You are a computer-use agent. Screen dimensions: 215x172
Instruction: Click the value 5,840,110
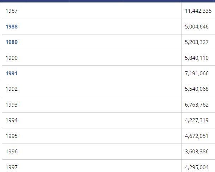(x=197, y=58)
